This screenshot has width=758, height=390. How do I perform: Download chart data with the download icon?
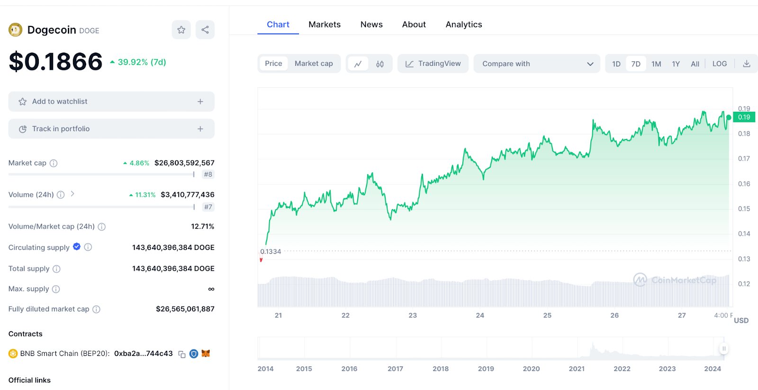pyautogui.click(x=747, y=63)
